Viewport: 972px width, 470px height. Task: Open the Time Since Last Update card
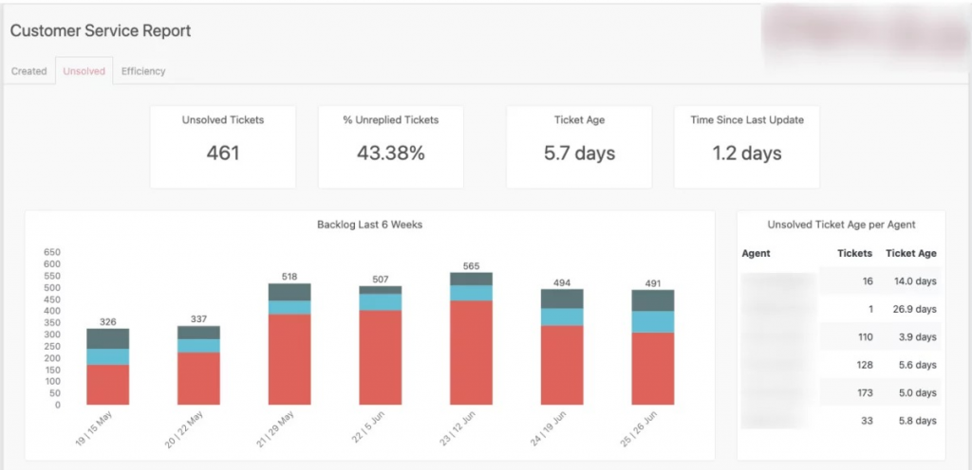(747, 146)
